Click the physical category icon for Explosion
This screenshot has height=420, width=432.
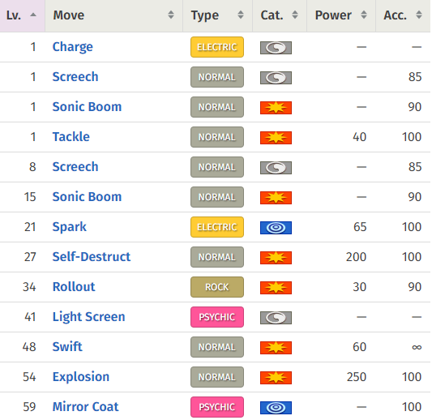pos(276,379)
